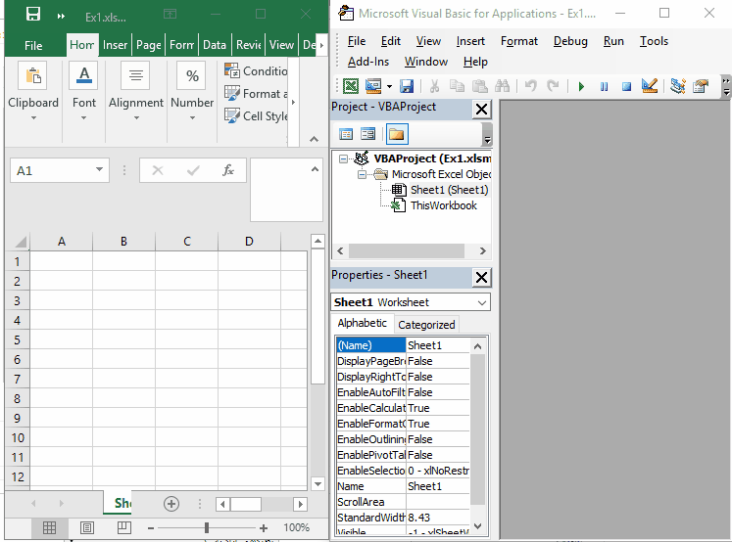Screen dimensions: 732x542
Task: Toggle Design Mode icon
Action: tap(650, 86)
